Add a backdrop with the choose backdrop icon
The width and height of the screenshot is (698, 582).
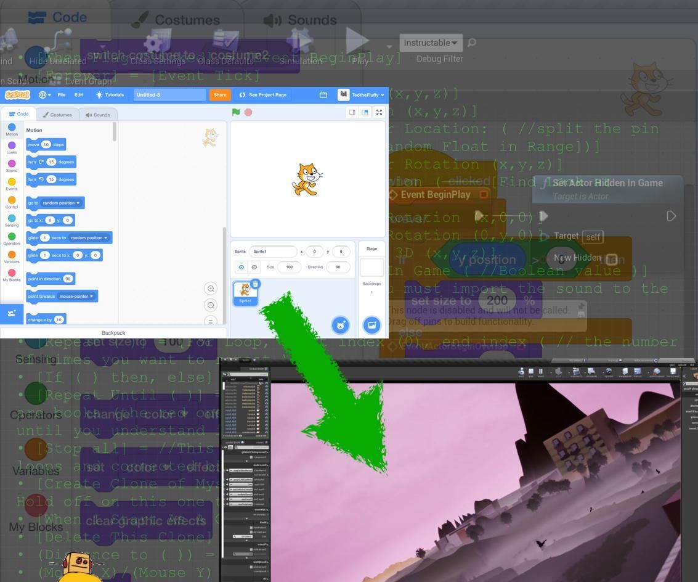point(371,325)
